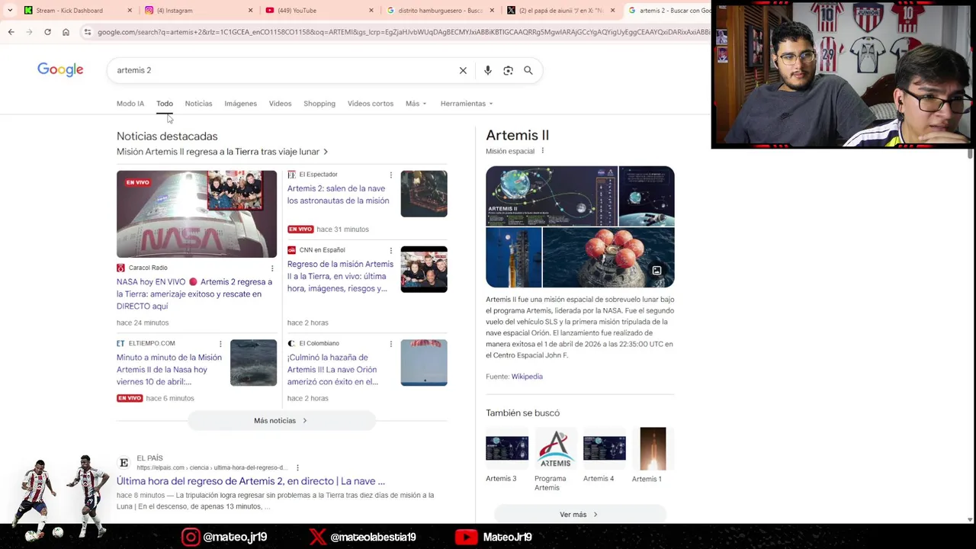Open Artemis 3 related search thumbnail

click(x=507, y=448)
